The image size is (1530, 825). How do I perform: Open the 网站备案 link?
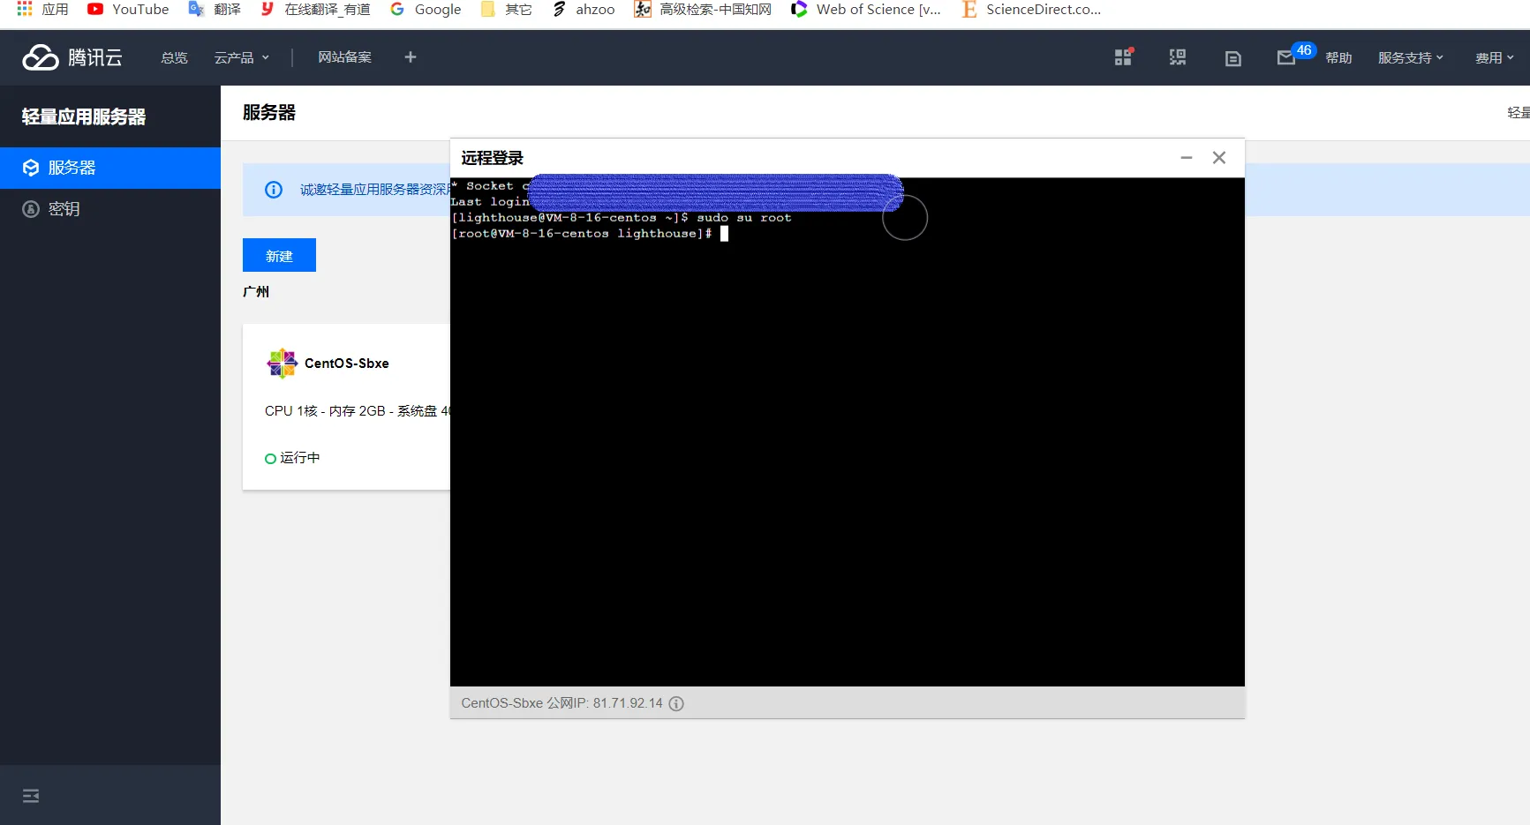(x=344, y=57)
